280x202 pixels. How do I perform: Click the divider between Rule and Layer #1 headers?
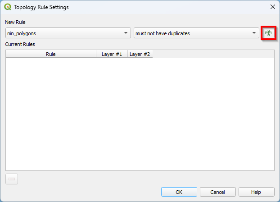(x=96, y=54)
